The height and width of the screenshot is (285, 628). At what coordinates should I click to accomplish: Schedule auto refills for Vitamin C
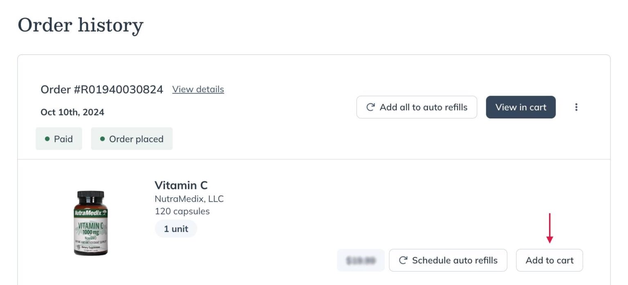point(448,261)
